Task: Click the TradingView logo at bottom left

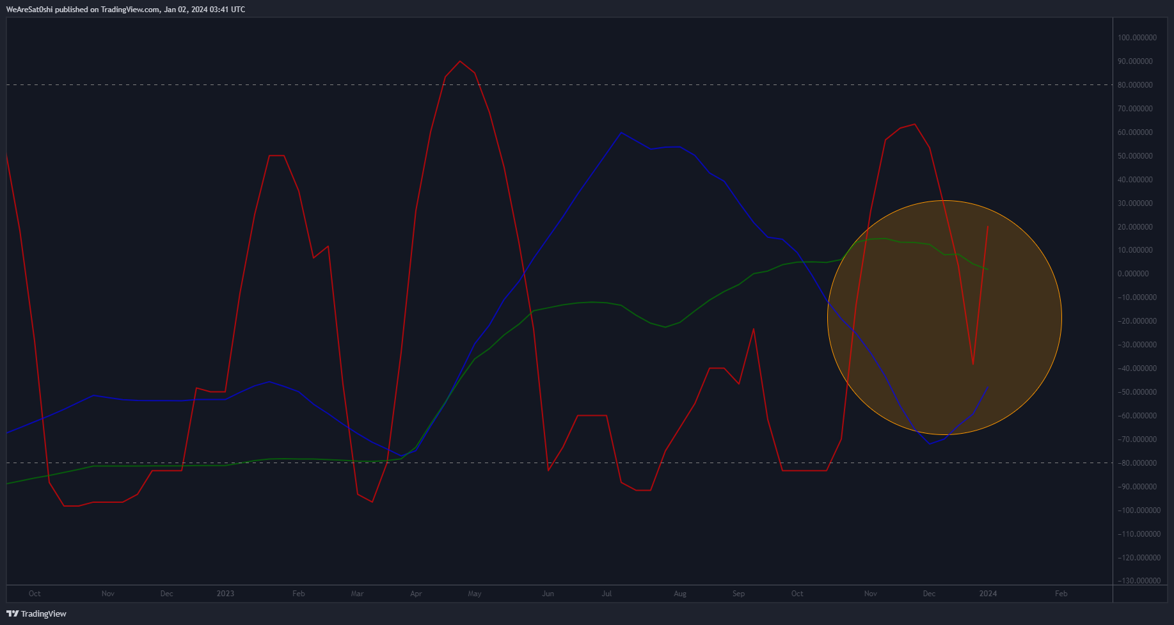Action: [36, 613]
